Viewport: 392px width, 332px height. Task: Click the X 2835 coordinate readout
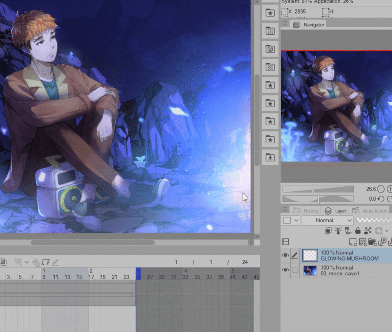(297, 11)
